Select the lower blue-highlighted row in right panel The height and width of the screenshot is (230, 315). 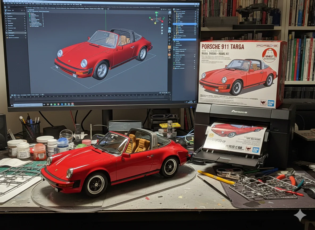(185, 39)
